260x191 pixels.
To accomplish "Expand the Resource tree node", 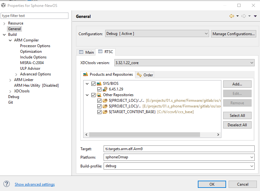I will pos(4,23).
